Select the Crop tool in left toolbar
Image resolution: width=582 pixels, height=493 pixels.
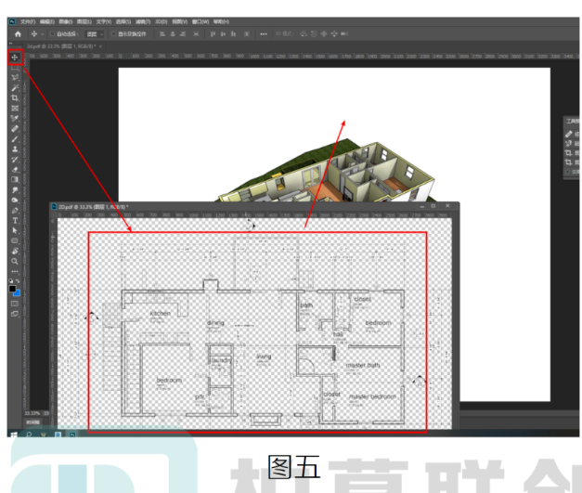click(15, 98)
